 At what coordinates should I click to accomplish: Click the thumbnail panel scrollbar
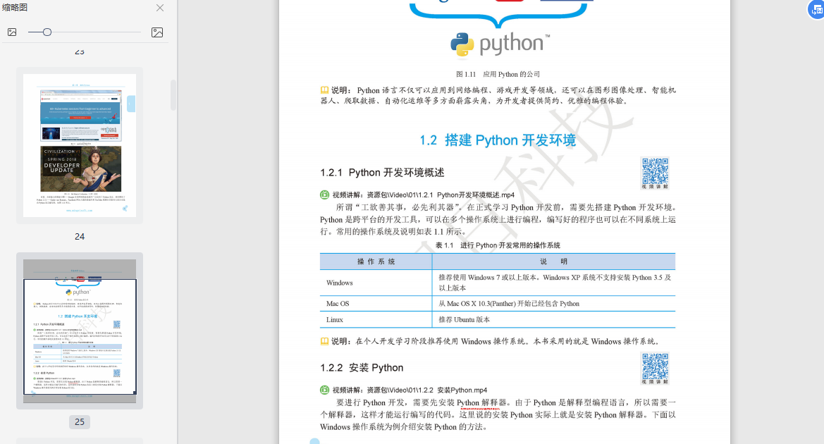tap(173, 95)
